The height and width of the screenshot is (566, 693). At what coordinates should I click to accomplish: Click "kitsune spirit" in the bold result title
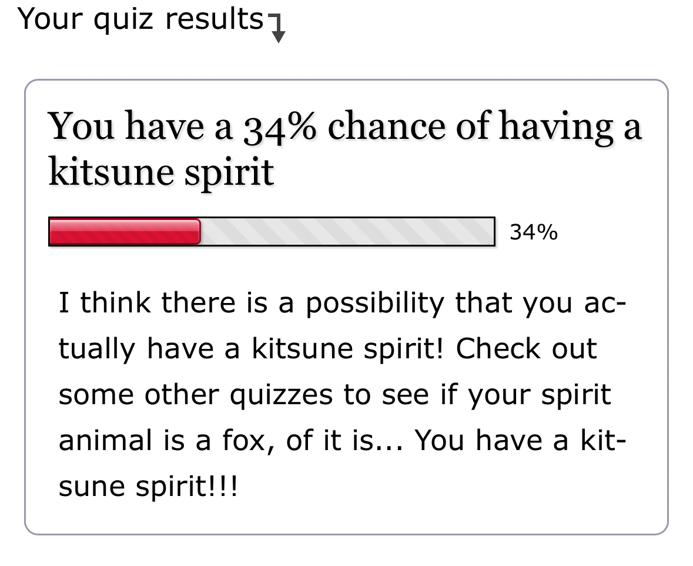click(x=161, y=172)
